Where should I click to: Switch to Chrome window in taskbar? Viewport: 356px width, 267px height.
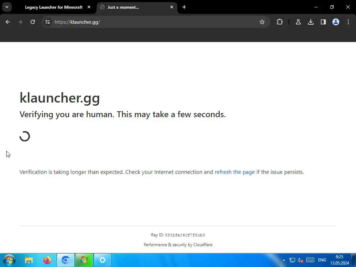pyautogui.click(x=66, y=260)
